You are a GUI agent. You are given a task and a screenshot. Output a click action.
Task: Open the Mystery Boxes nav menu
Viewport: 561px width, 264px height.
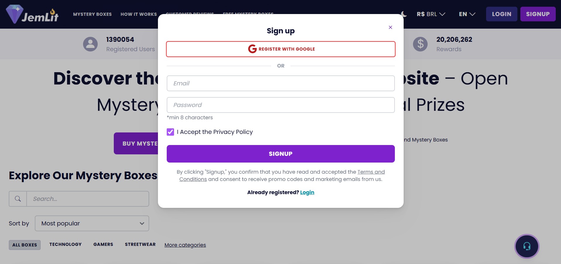[92, 14]
